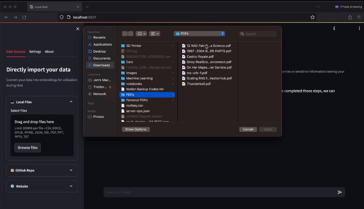The width and height of the screenshot is (364, 209).
Task: Open a new browser tab
Action: click(87, 7)
